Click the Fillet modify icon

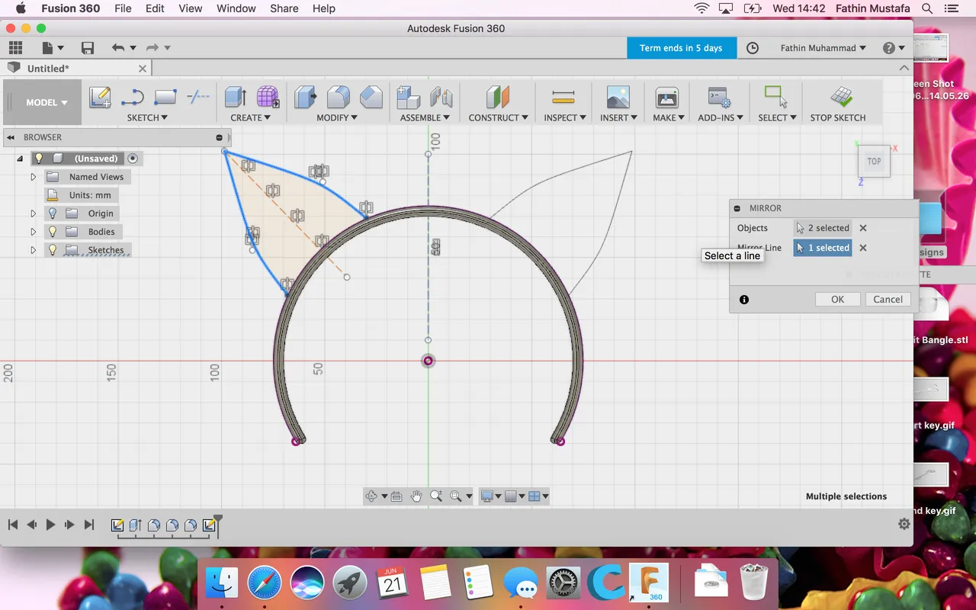(x=339, y=97)
